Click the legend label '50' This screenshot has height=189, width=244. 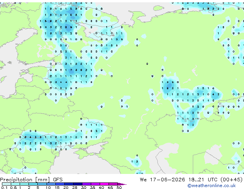tap(119, 187)
